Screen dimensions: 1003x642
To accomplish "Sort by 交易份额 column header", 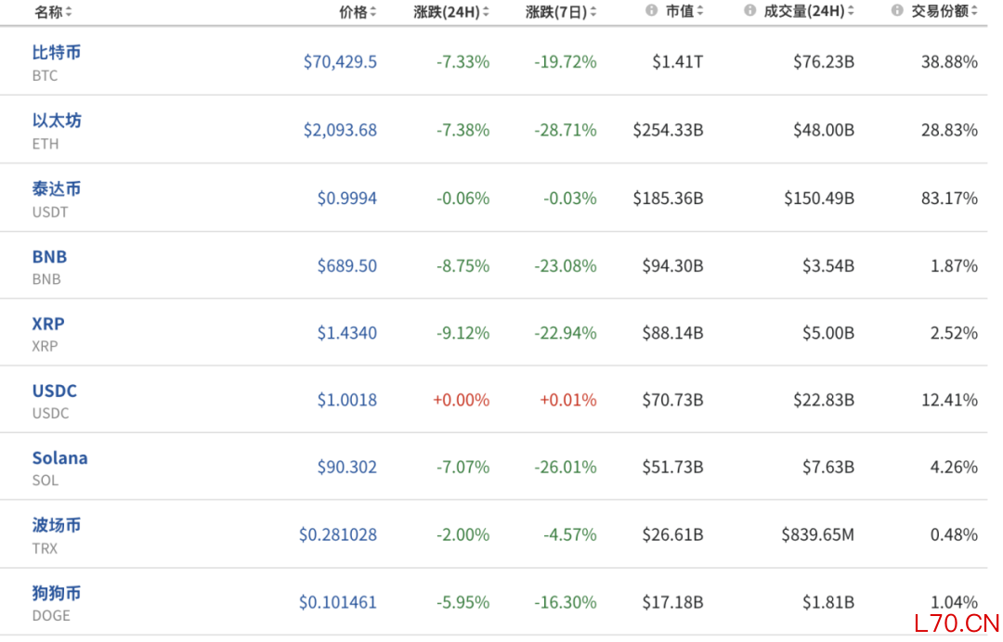I will point(944,11).
